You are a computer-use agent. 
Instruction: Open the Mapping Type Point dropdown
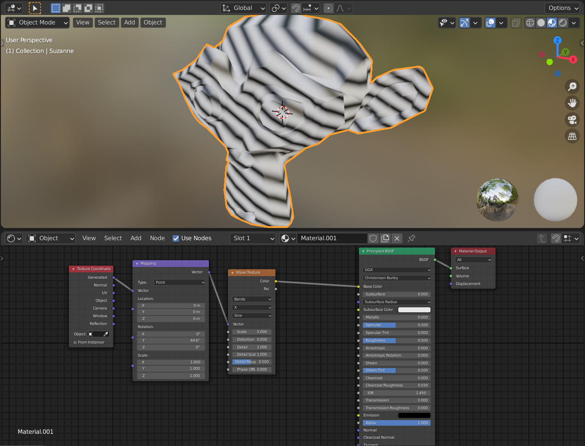180,282
